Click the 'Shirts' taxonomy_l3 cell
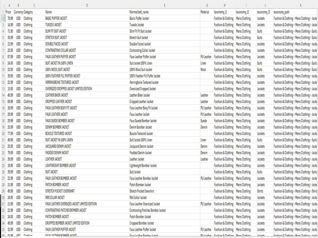Screen dimensions: 318x238 (265, 191)
